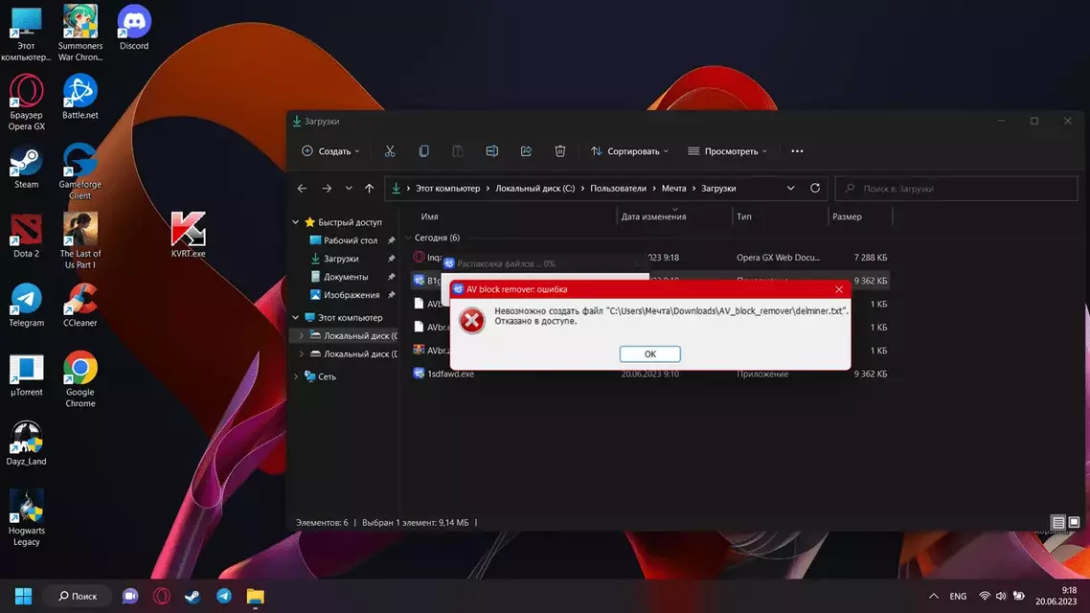Navigate back in Explorer
Screen dimensions: 1090x613
tap(302, 189)
